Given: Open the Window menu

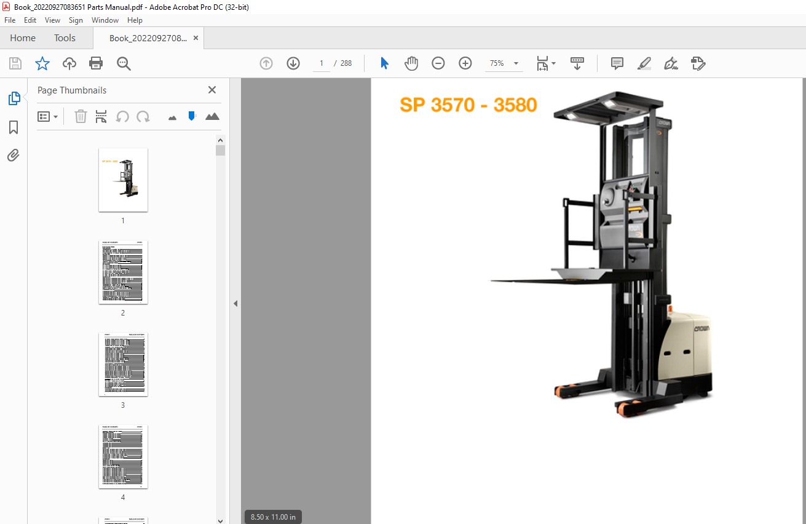Looking at the screenshot, I should point(105,20).
